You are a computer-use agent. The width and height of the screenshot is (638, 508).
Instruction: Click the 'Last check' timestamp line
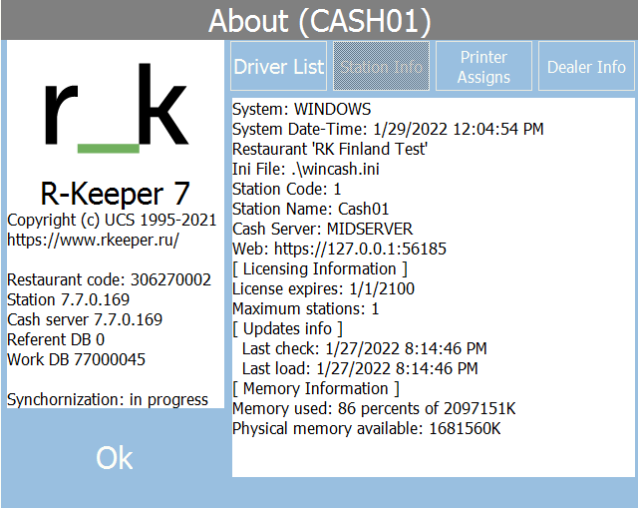click(x=364, y=348)
